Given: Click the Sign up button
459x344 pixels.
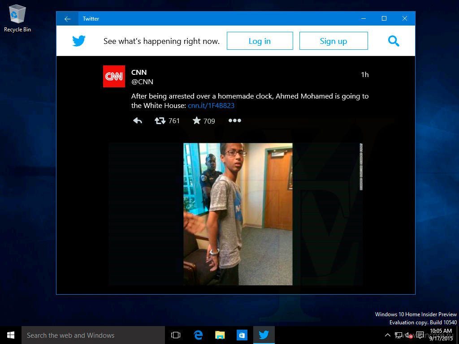Looking at the screenshot, I should (x=333, y=41).
